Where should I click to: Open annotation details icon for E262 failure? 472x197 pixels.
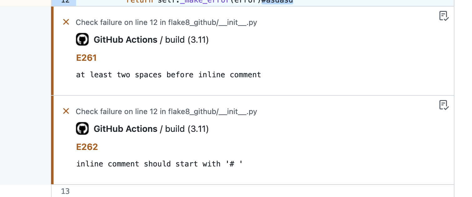[444, 105]
